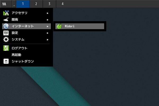
Task: Click the gear icon beside システム
Action: coord(6,39)
